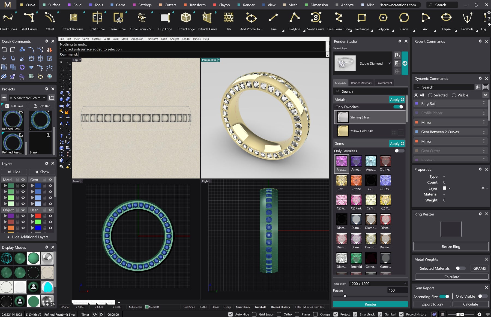Select the Yellow Gold-14k material

(x=361, y=131)
